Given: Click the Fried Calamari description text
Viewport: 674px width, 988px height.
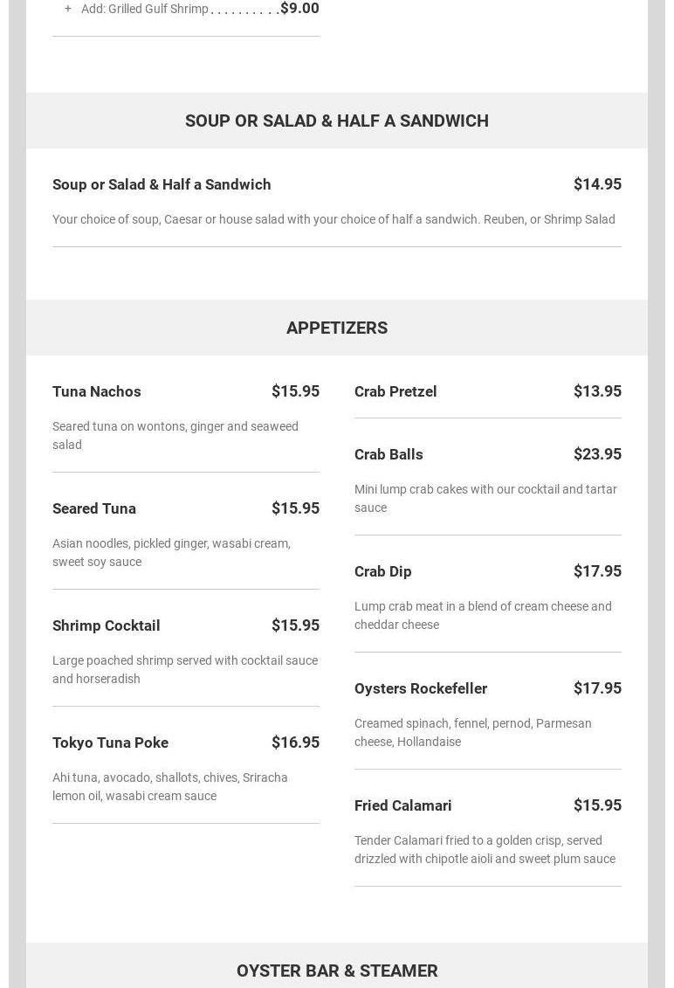Looking at the screenshot, I should [485, 849].
